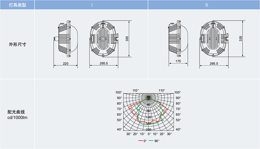Select type I side view lamp drawing

click(66, 39)
